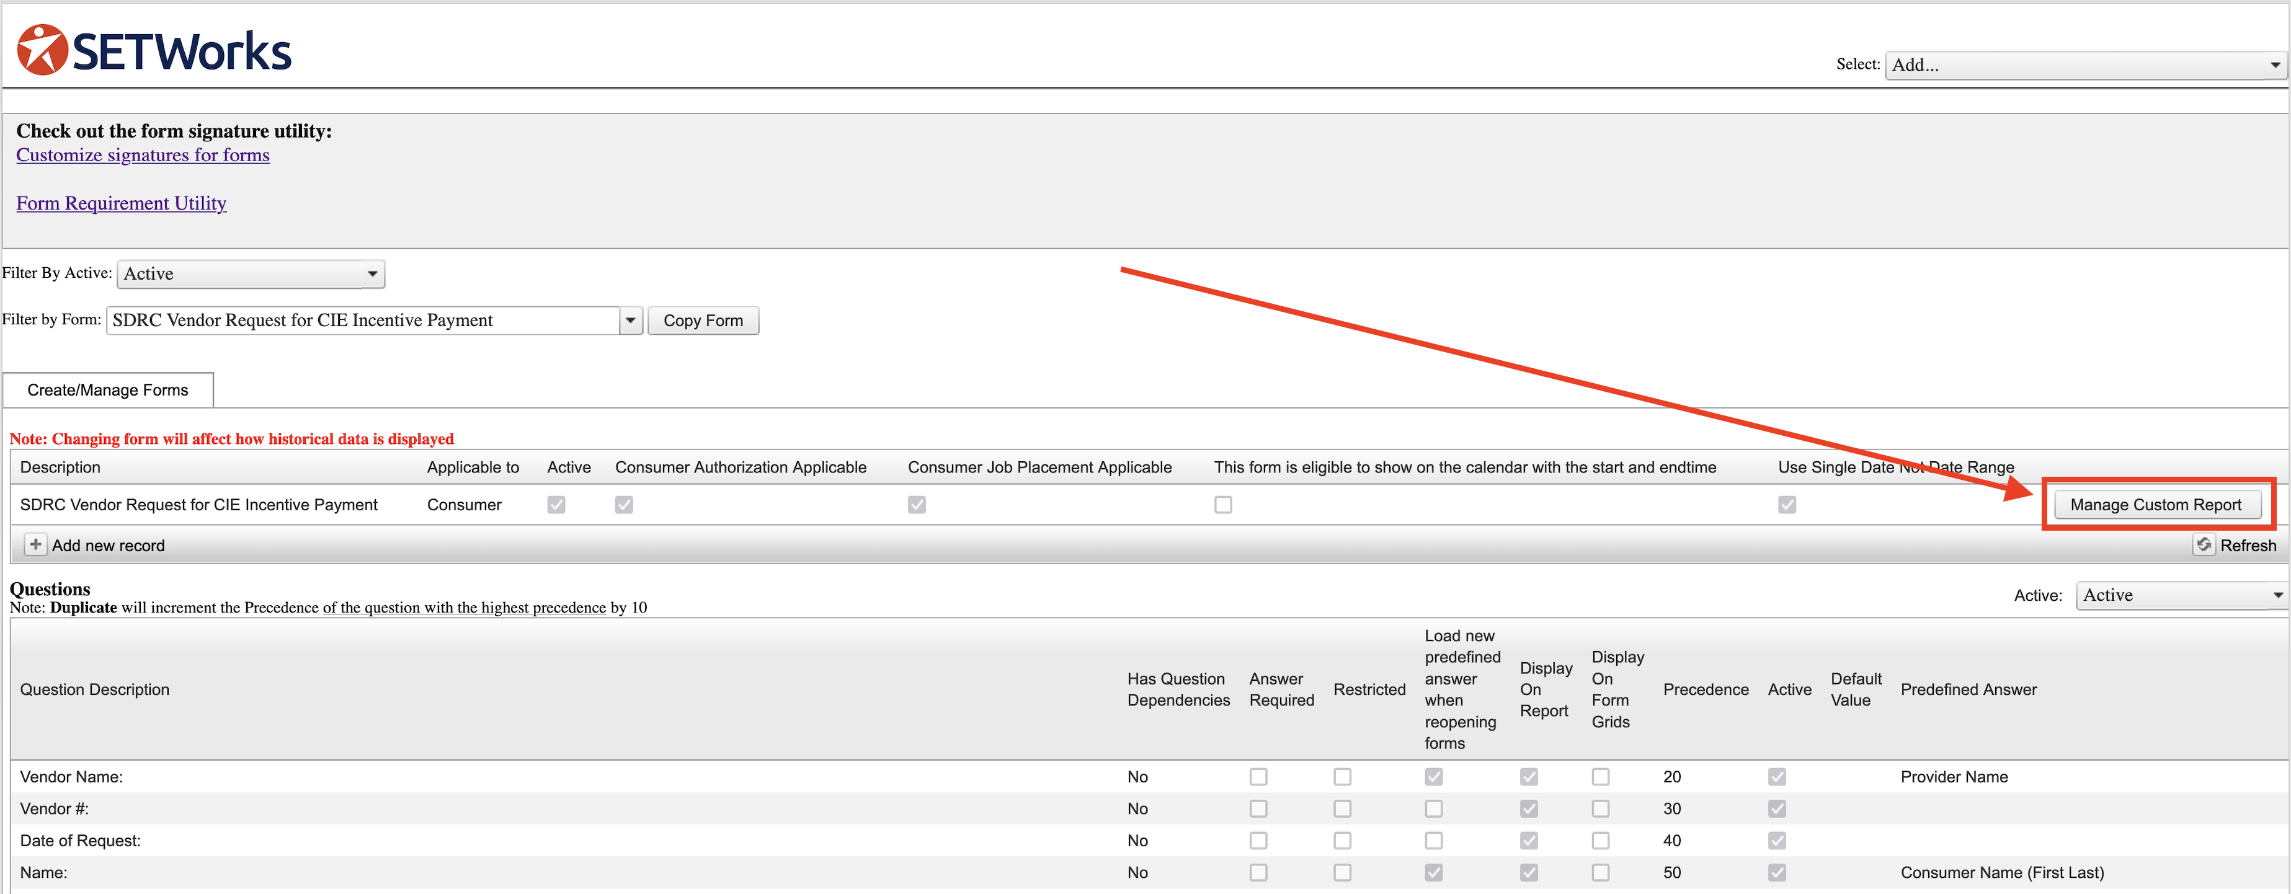
Task: Click precedence value 20
Action: coord(1672,777)
